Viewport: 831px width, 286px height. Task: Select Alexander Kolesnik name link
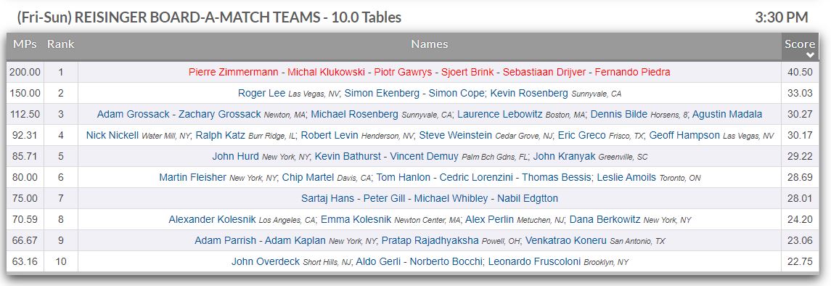click(x=212, y=219)
